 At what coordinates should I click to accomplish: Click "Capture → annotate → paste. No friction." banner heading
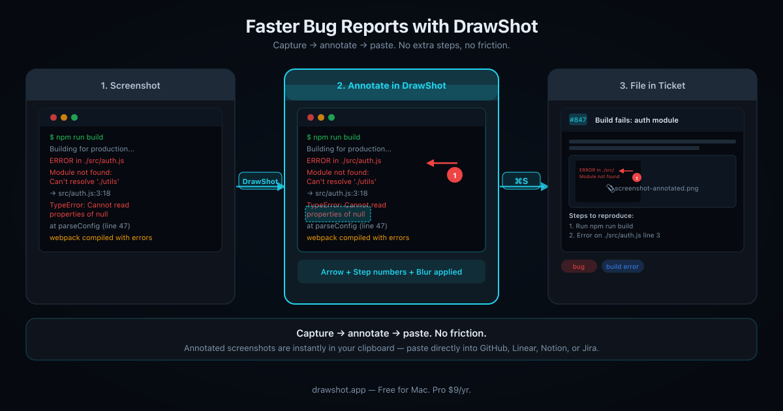point(391,333)
